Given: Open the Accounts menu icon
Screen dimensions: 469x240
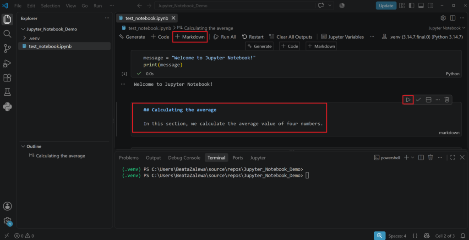Looking at the screenshot, I should click(x=7, y=206).
